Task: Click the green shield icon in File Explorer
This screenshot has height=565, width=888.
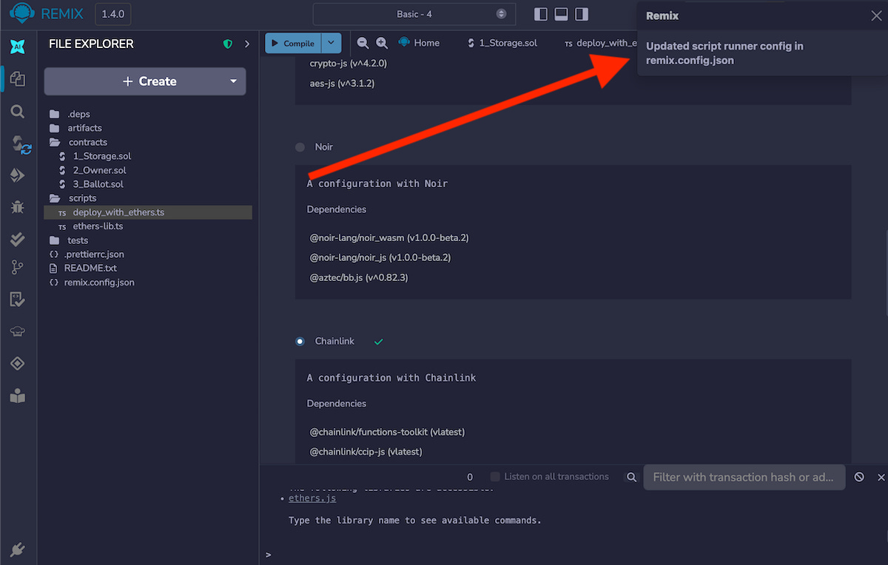Action: tap(228, 44)
